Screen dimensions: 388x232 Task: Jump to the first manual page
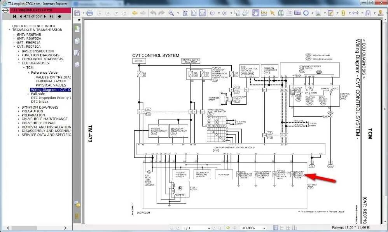[x=14, y=16]
